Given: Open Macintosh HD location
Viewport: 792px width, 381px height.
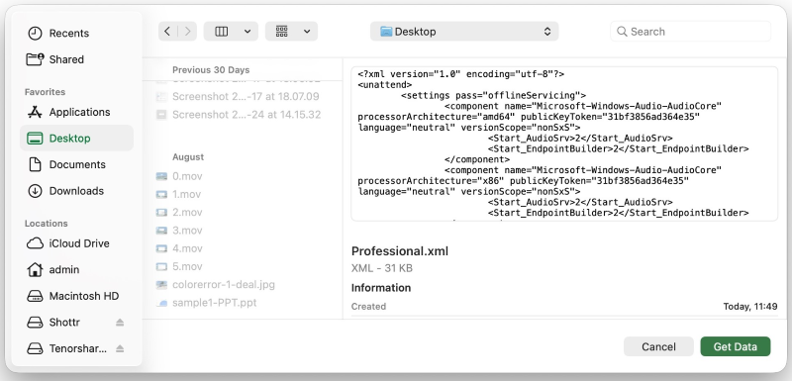Looking at the screenshot, I should point(73,296).
